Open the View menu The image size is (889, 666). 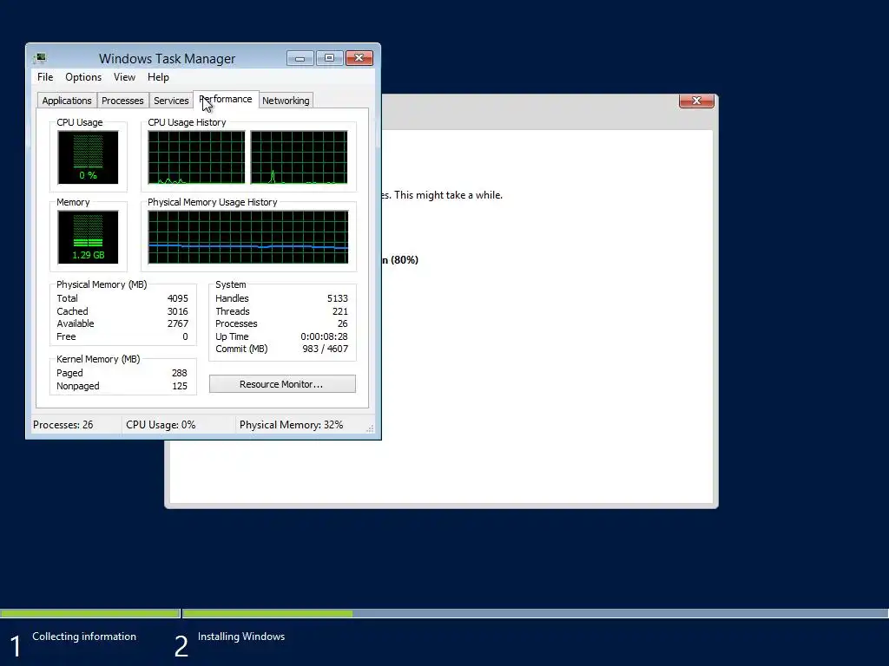click(124, 77)
